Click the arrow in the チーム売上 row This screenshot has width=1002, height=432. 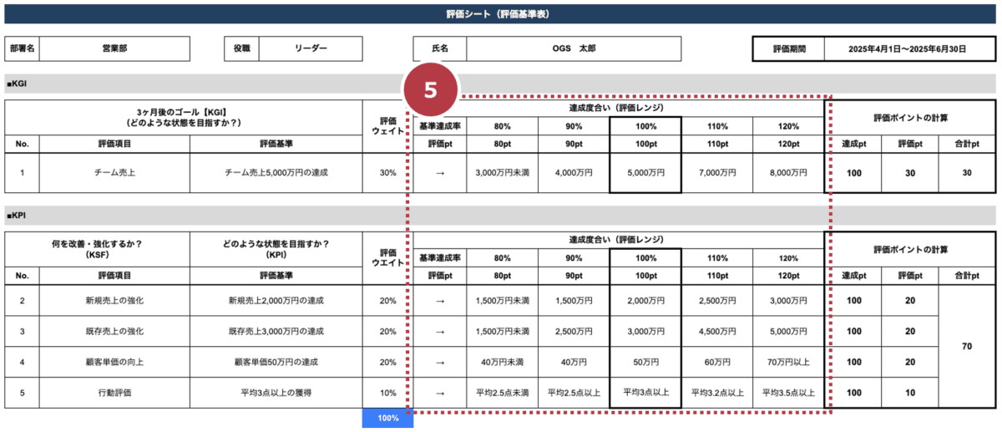click(x=439, y=173)
